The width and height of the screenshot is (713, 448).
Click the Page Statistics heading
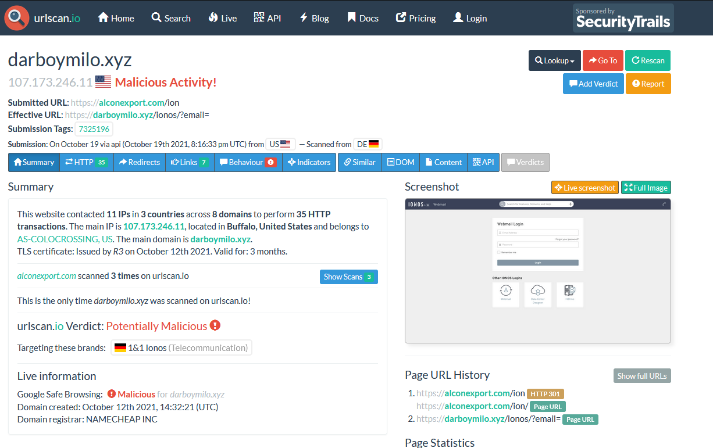[440, 443]
